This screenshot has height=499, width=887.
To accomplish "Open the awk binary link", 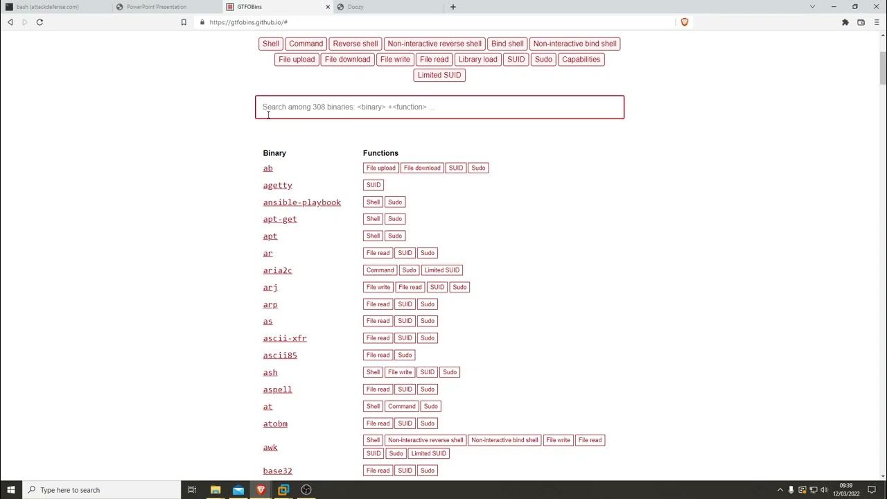I will click(270, 447).
